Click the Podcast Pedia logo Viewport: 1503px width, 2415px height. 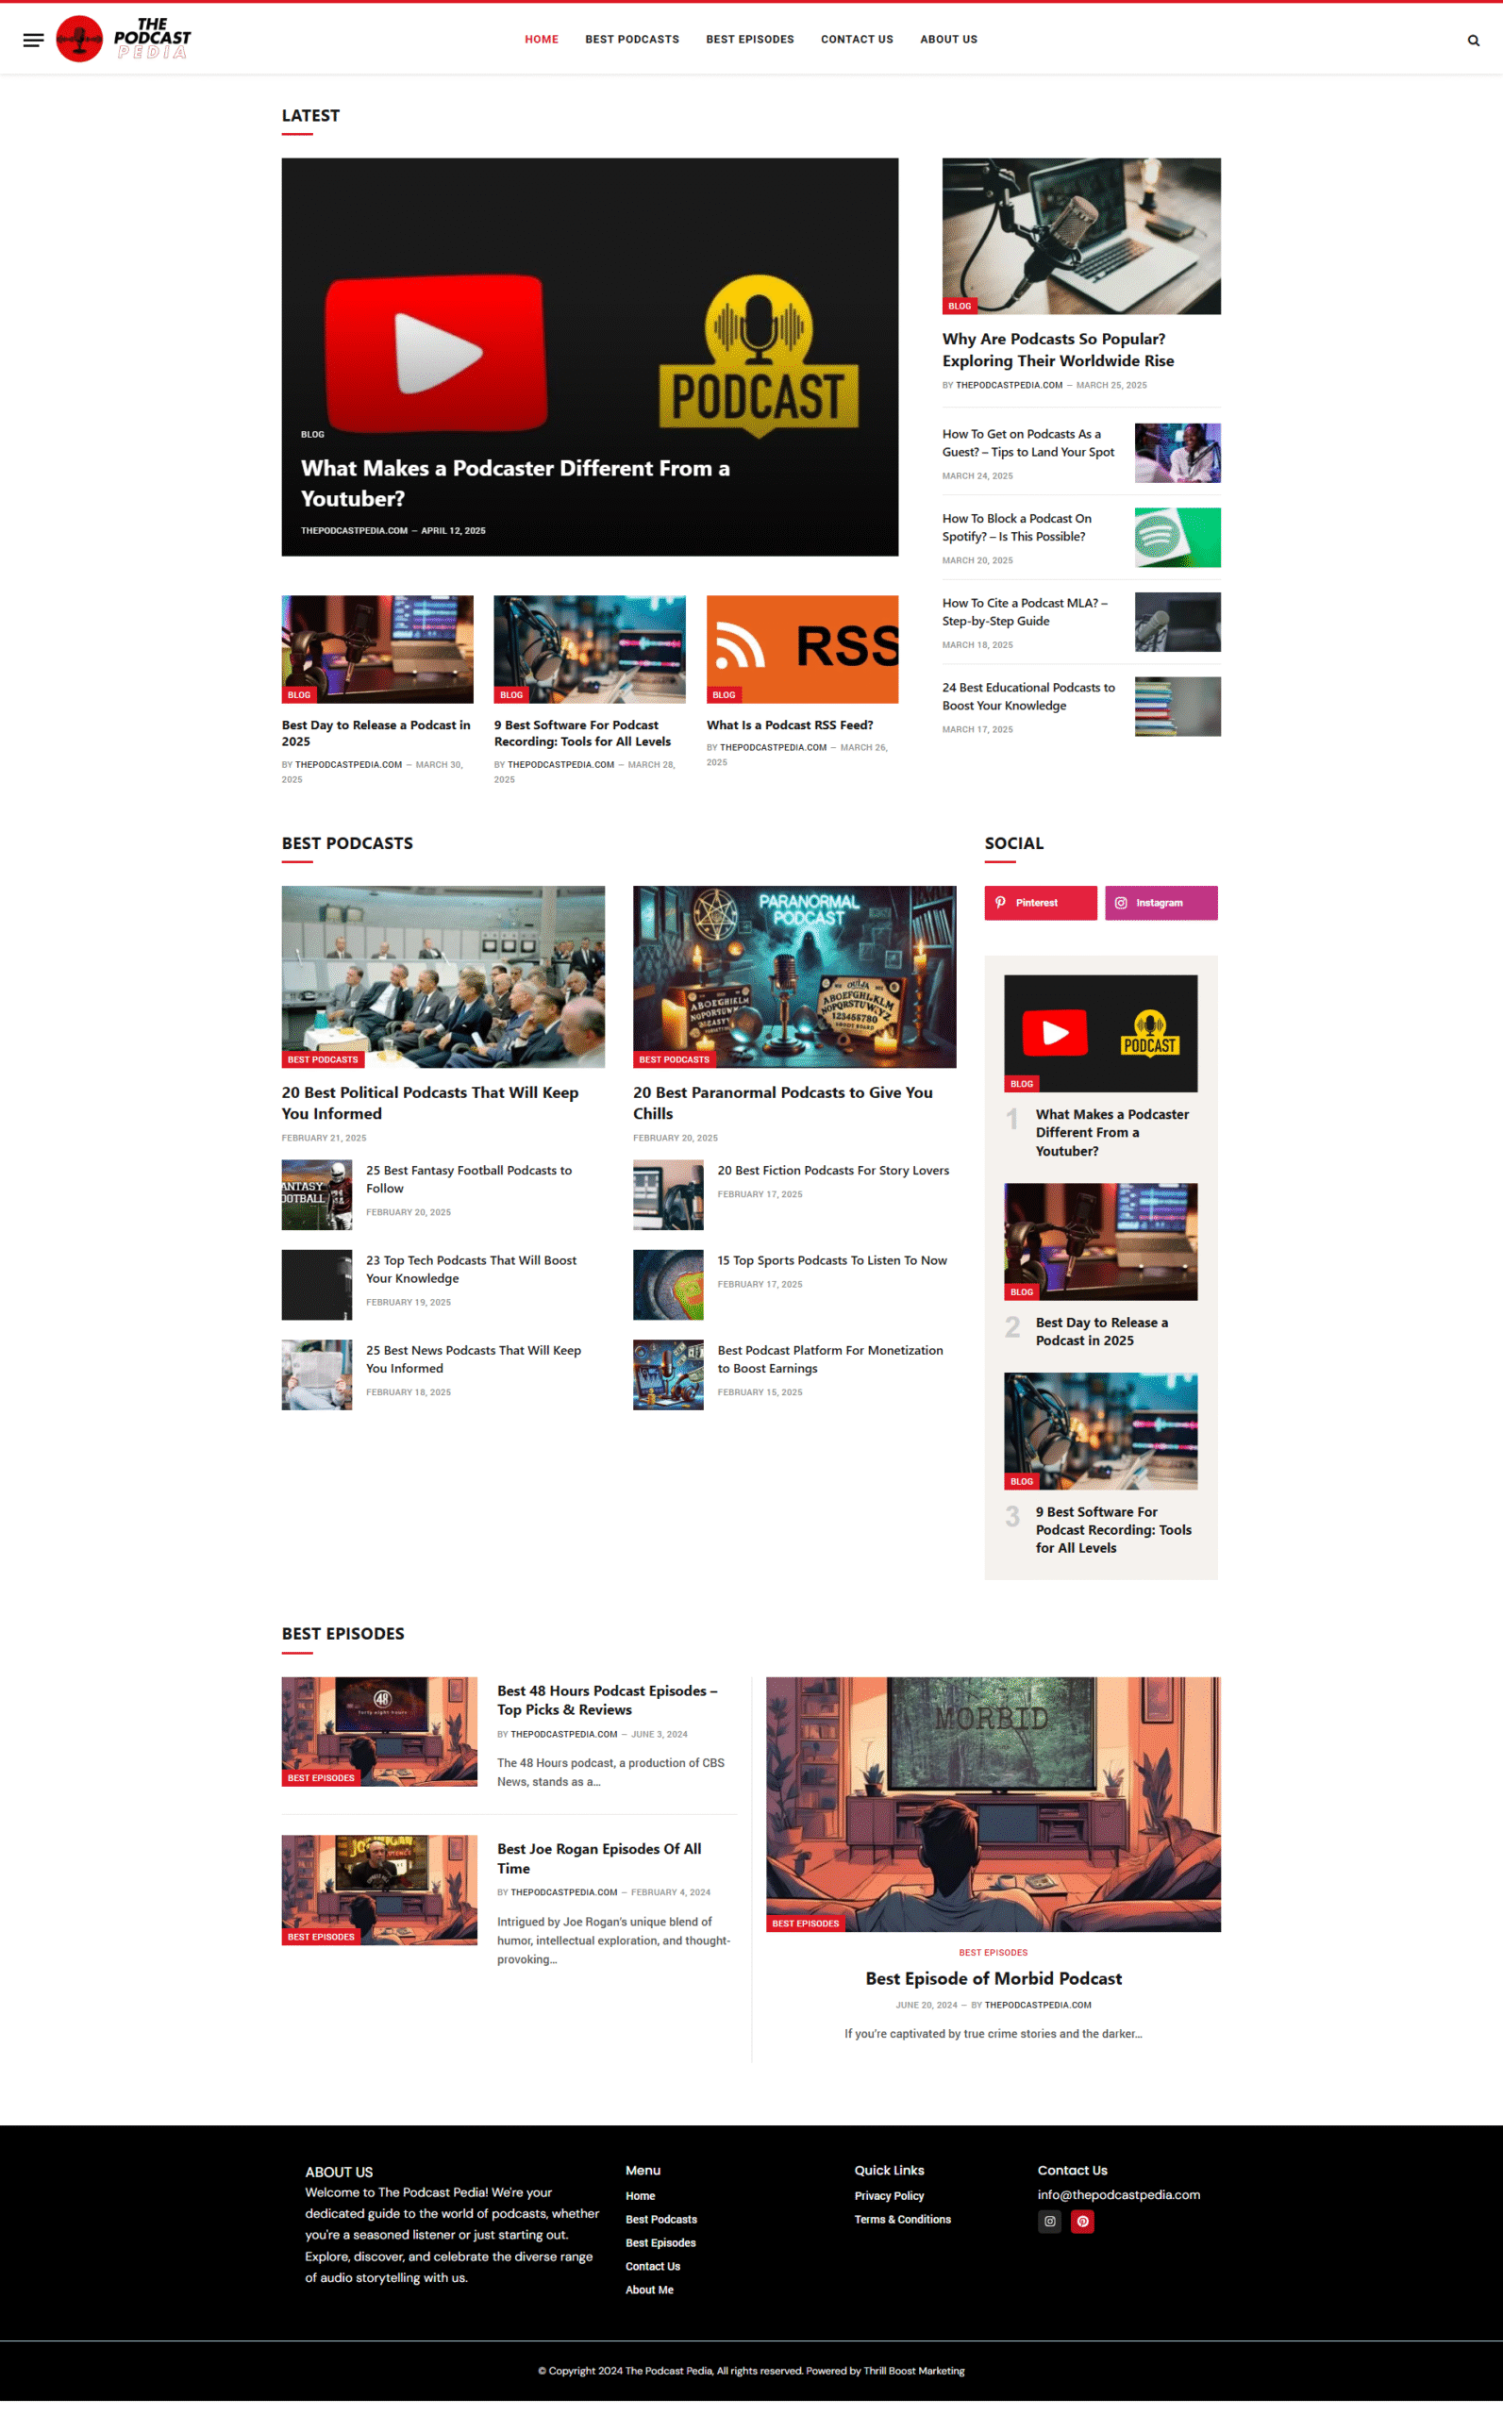tap(124, 39)
